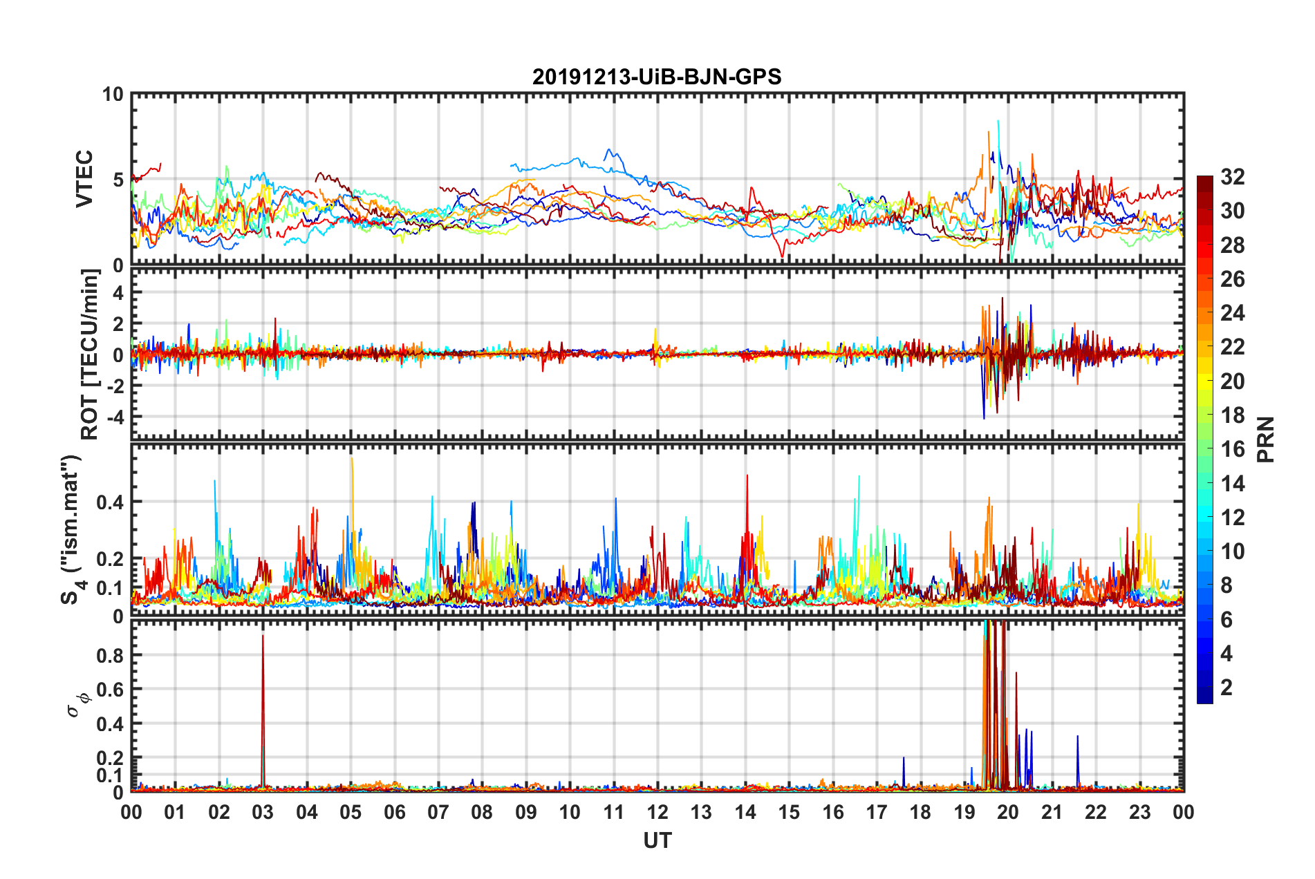Image resolution: width=1315 pixels, height=879 pixels.
Task: Click the ROT axis tick label -2
Action: click(x=115, y=386)
